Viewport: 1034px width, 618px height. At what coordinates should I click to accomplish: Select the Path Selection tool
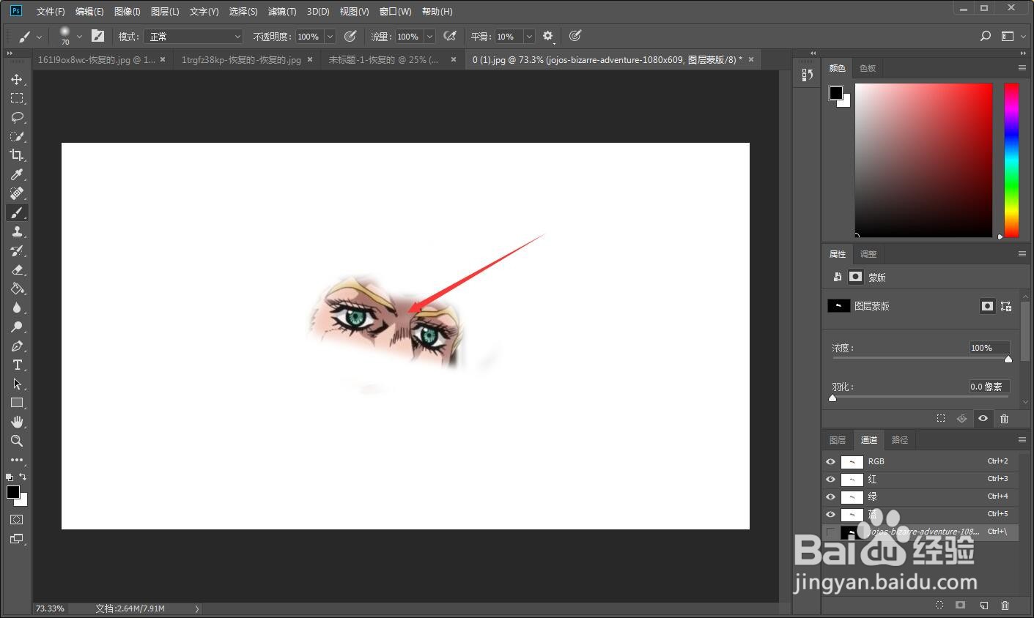(x=17, y=384)
